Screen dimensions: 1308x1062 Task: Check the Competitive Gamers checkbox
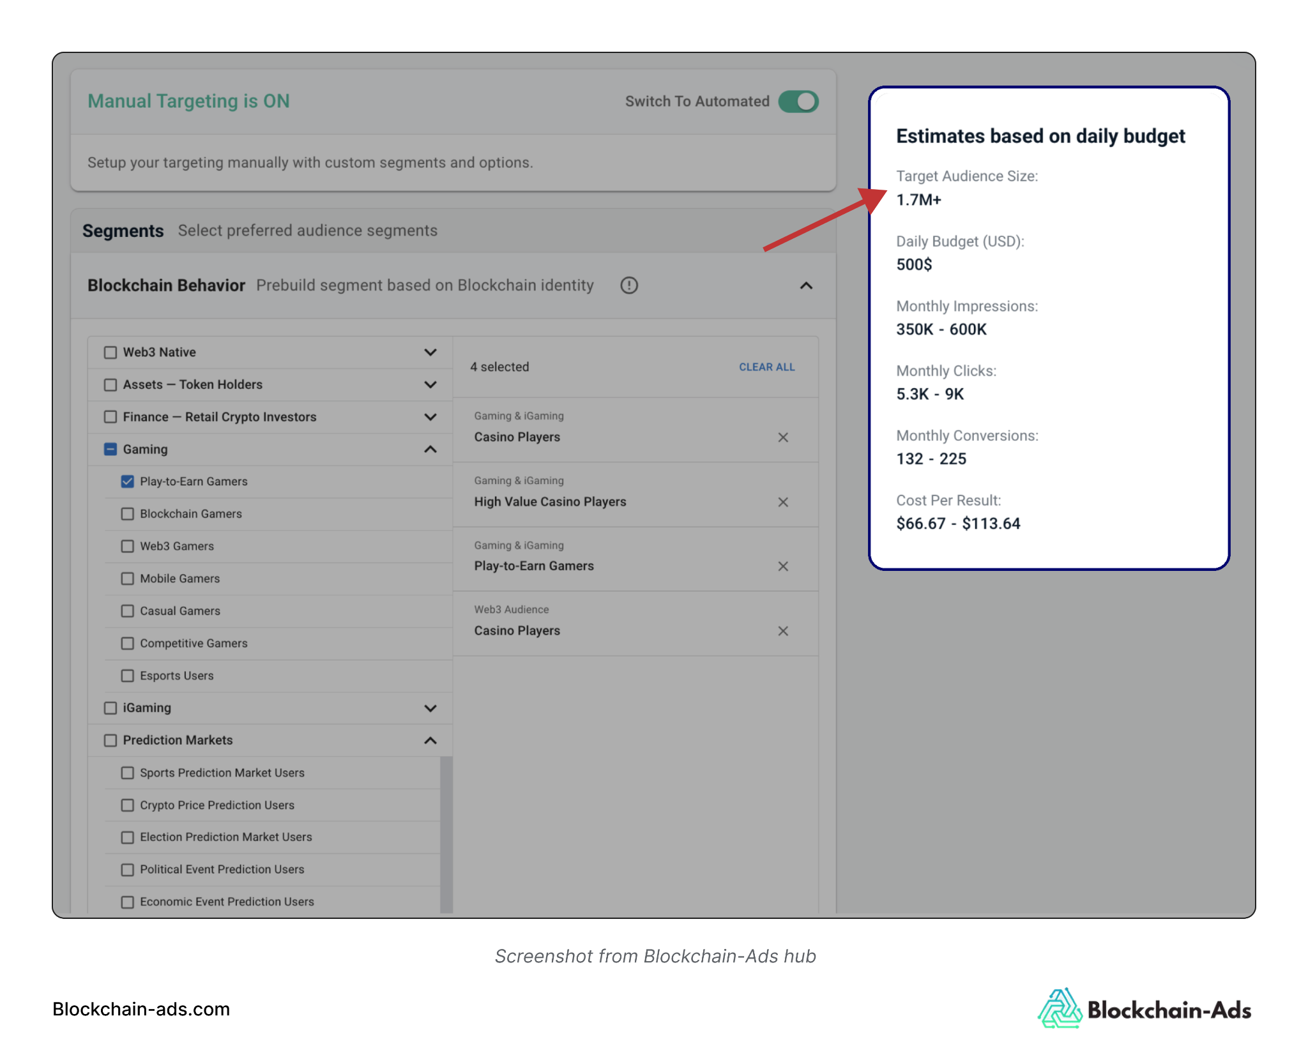click(128, 643)
